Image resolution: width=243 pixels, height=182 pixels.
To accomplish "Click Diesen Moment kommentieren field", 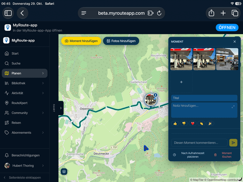I will click(199, 143).
